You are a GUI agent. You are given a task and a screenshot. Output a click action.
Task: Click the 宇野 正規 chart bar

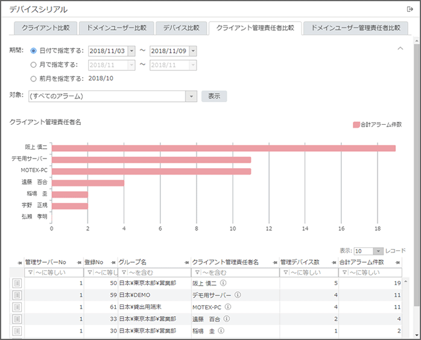70,206
